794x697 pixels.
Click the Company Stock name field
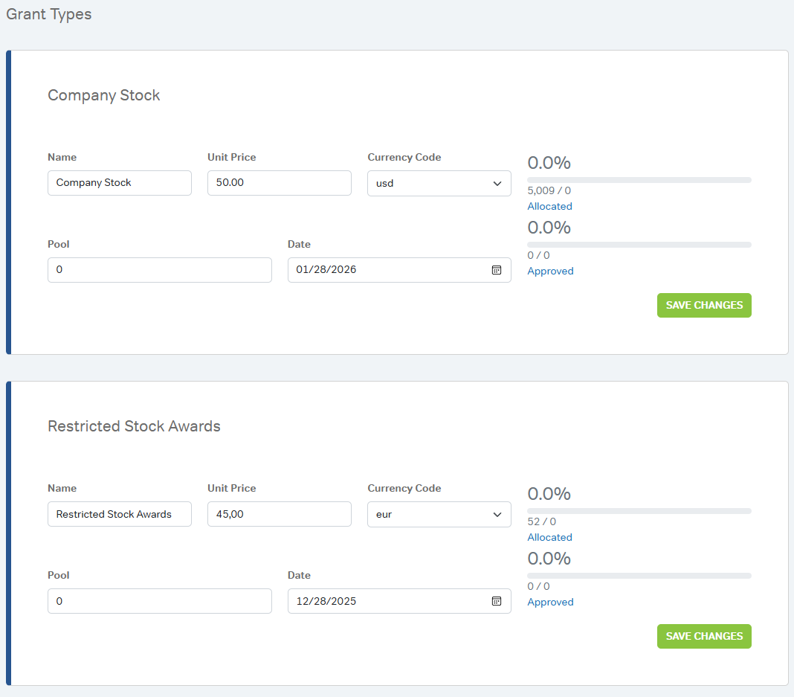coord(119,183)
